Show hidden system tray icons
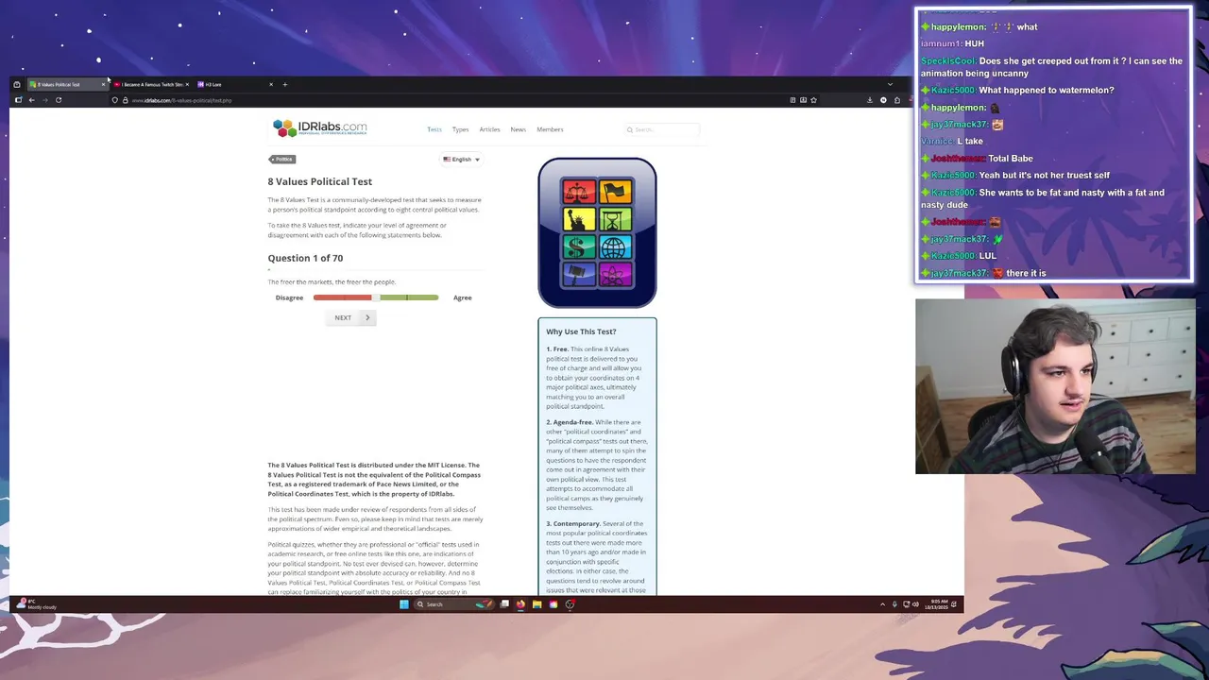Image resolution: width=1209 pixels, height=680 pixels. (x=883, y=604)
